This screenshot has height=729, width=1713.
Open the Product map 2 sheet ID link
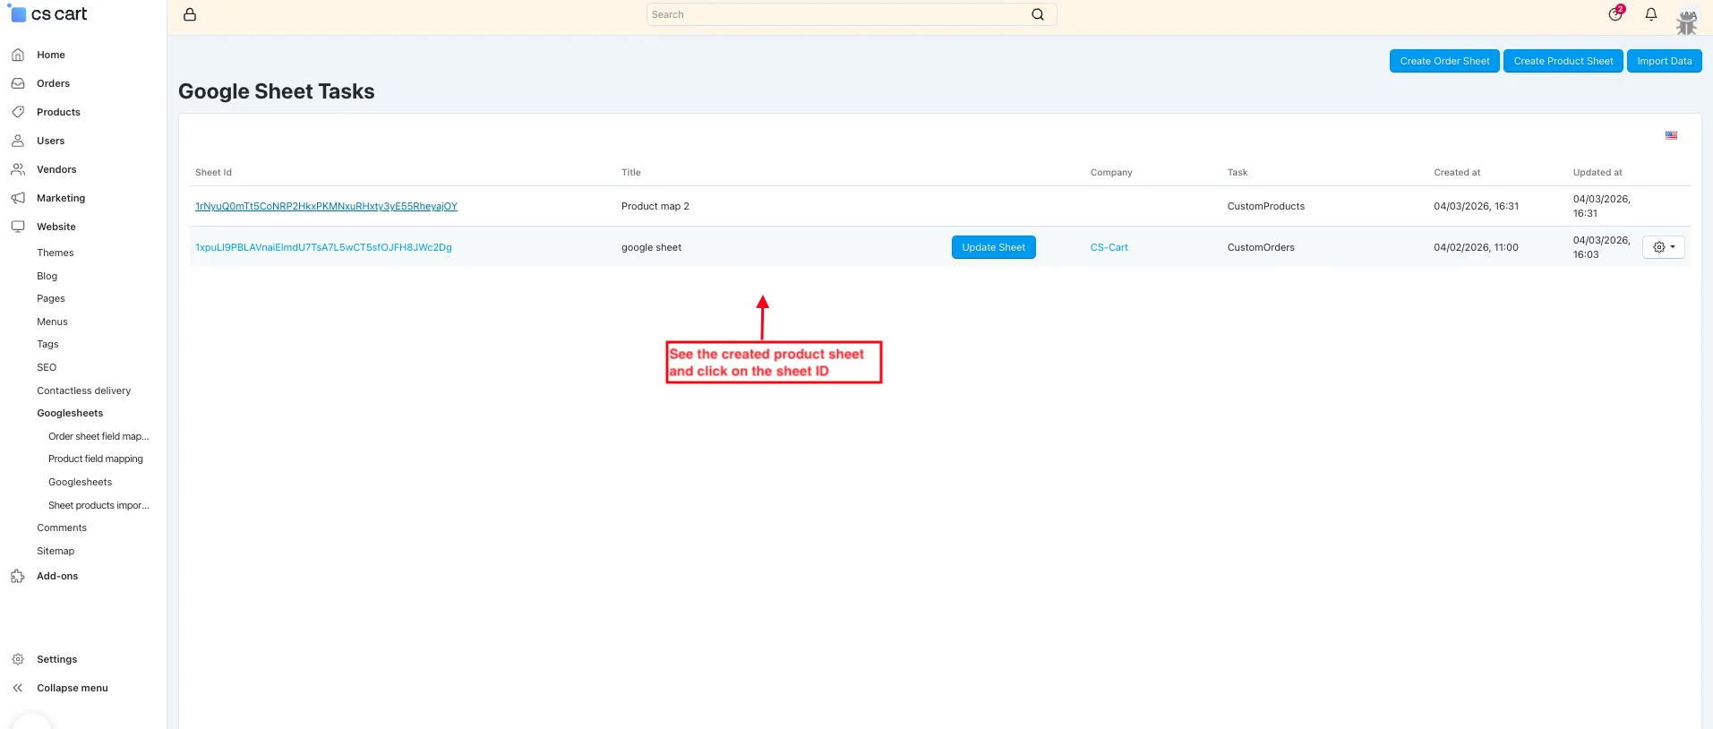point(326,206)
